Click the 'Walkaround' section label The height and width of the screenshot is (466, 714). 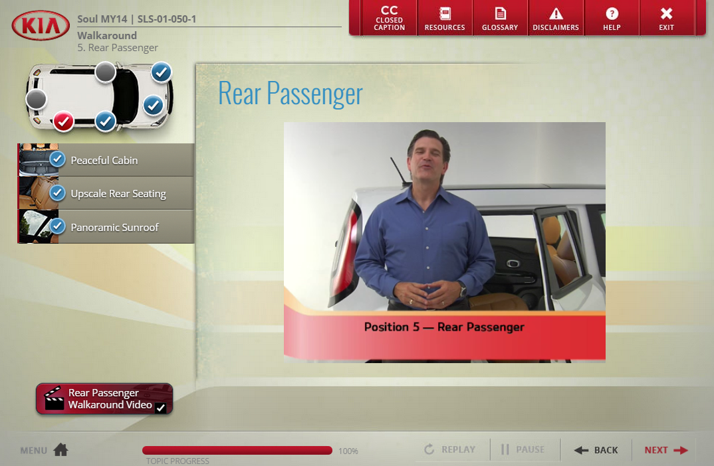pyautogui.click(x=107, y=35)
